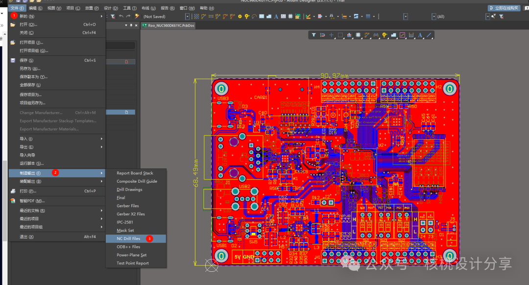Pin the side panel
Screen dimensions: 529x285
pos(131,25)
